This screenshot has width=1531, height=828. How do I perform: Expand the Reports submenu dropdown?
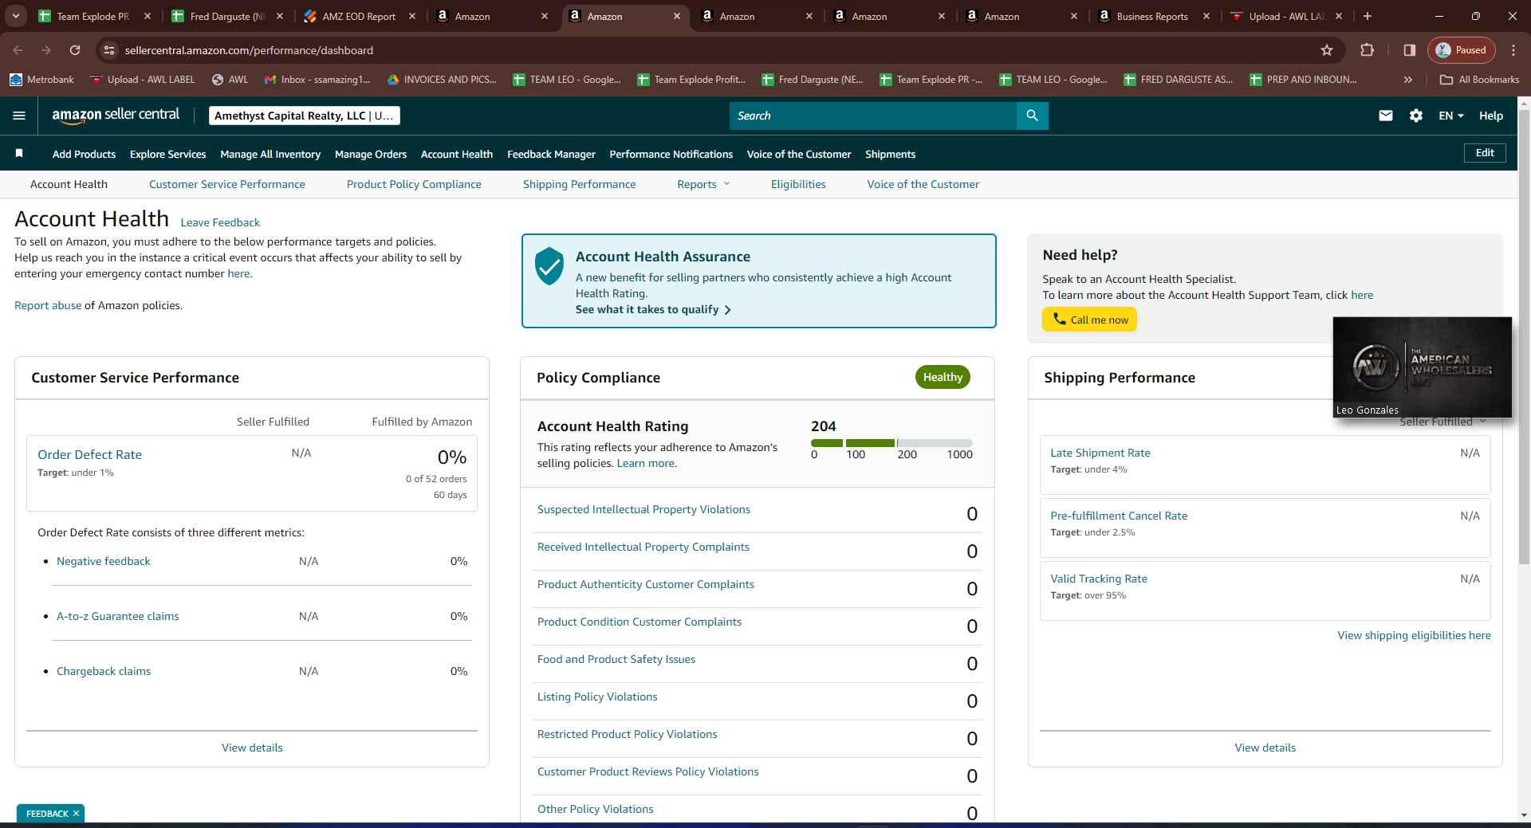pos(703,184)
